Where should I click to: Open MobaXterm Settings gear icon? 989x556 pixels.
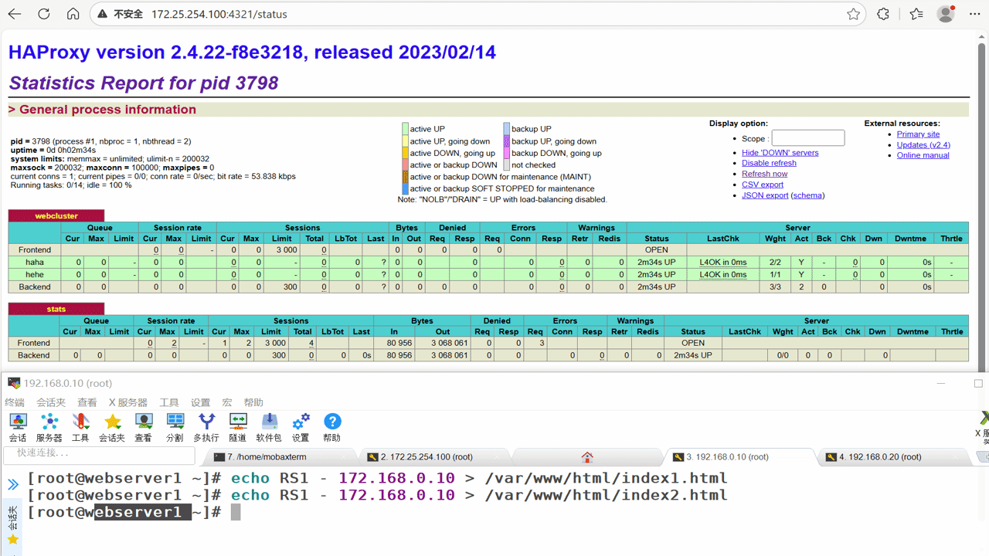(x=301, y=427)
